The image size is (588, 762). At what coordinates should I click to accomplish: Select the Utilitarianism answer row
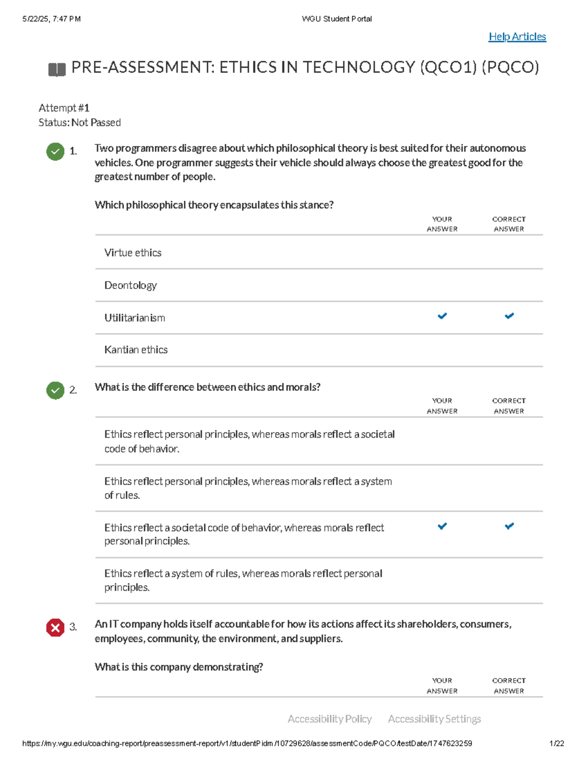point(135,318)
